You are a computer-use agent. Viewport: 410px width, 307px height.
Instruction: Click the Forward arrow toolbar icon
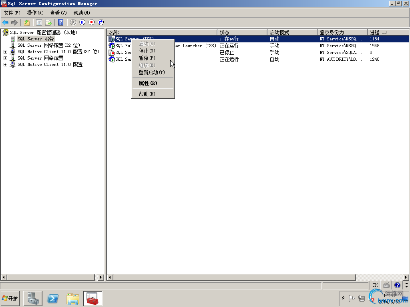point(14,22)
